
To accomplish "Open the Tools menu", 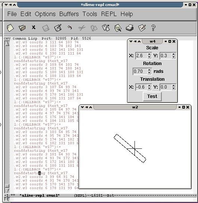I will (x=90, y=14).
